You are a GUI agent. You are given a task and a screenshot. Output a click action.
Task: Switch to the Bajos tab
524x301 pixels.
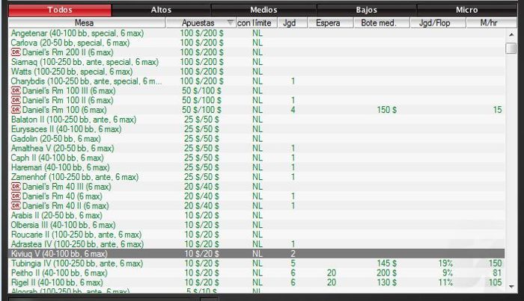366,10
